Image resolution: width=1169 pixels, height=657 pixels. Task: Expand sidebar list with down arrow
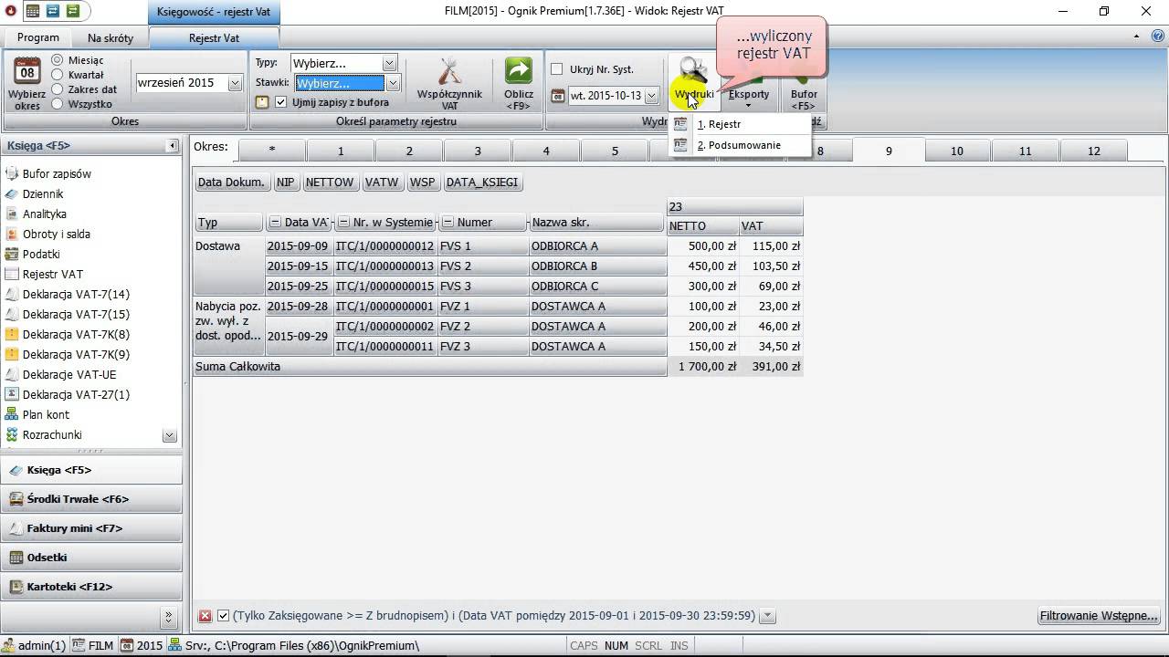point(170,435)
